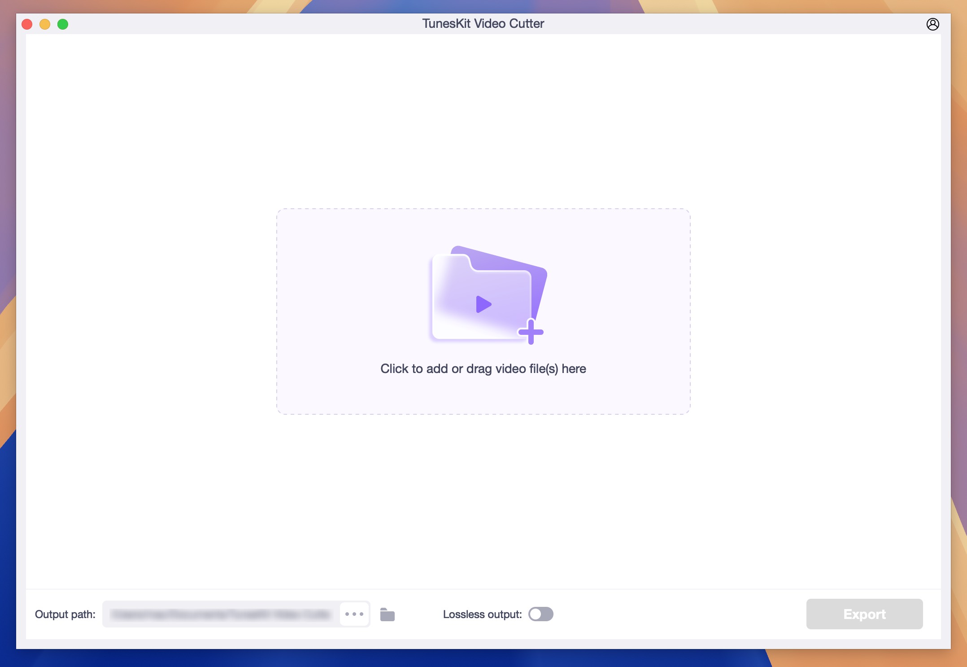The image size is (967, 667).
Task: Toggle the Lossless output switch
Action: pyautogui.click(x=541, y=614)
